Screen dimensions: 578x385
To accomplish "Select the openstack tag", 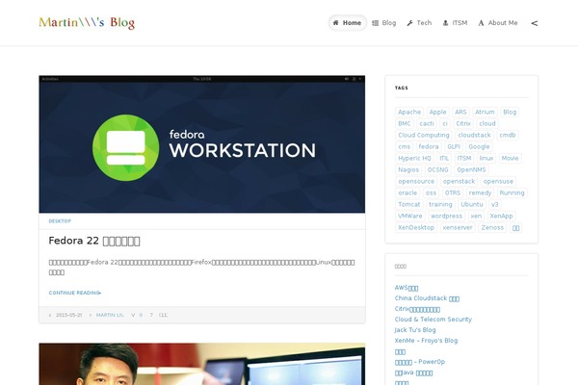I will (x=459, y=181).
